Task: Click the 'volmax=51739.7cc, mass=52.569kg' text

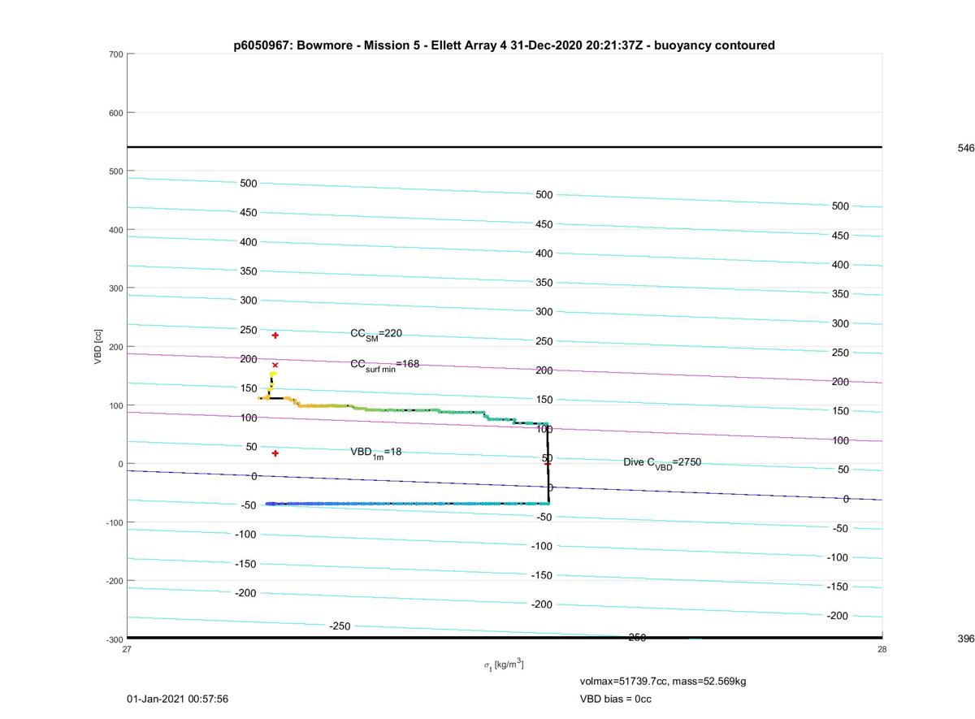Action: [x=663, y=681]
